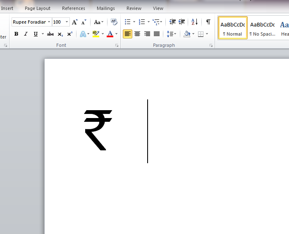This screenshot has height=234, width=289.
Task: Toggle superscript formatting
Action: 70,34
